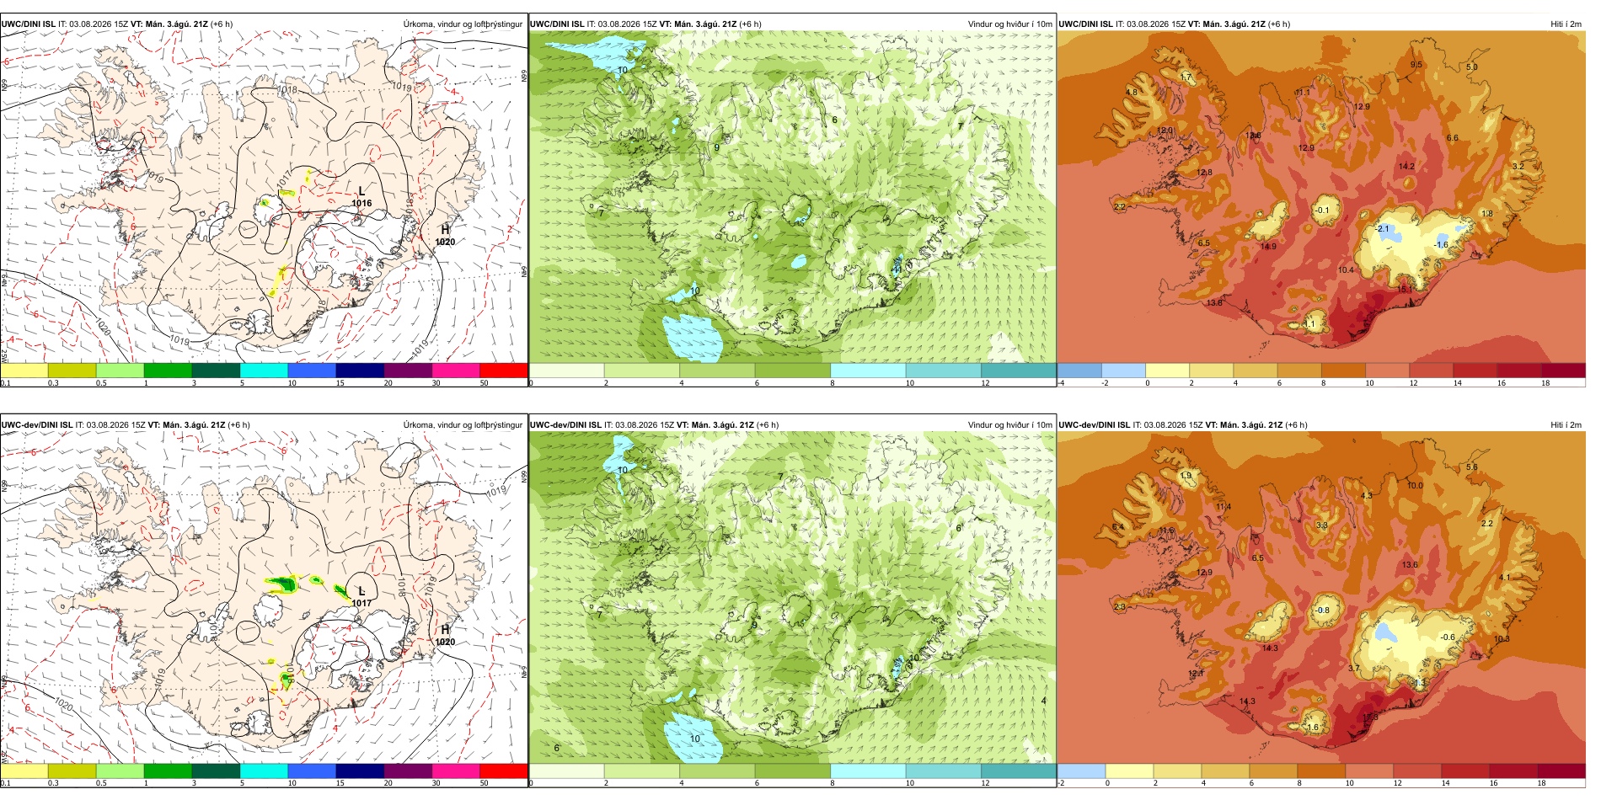Open the UWC/DINI 2m temperature map
Viewport: 1601px width, 800px height.
click(1321, 200)
